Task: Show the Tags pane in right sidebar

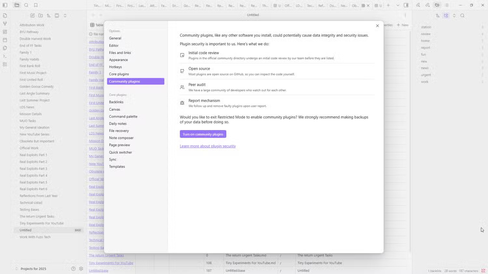Action: click(x=437, y=5)
